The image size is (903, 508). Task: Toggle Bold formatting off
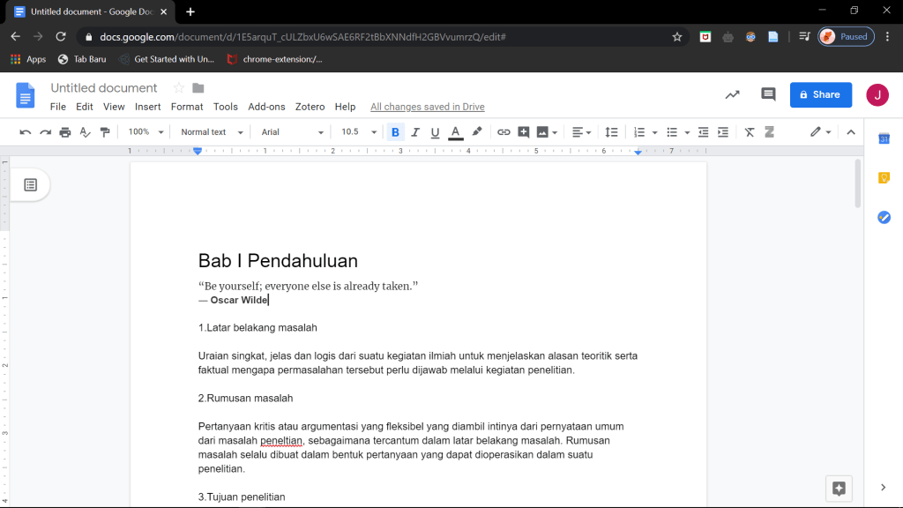click(x=395, y=132)
